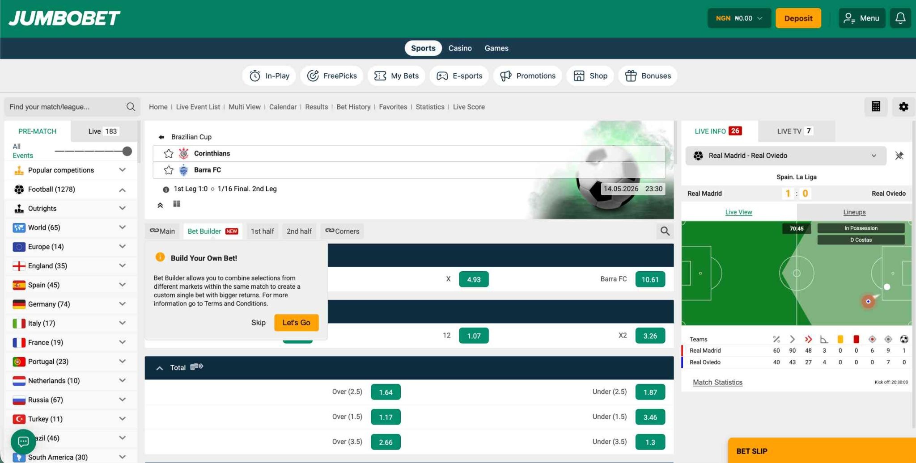
Task: Open the Calendar link
Action: pos(283,107)
